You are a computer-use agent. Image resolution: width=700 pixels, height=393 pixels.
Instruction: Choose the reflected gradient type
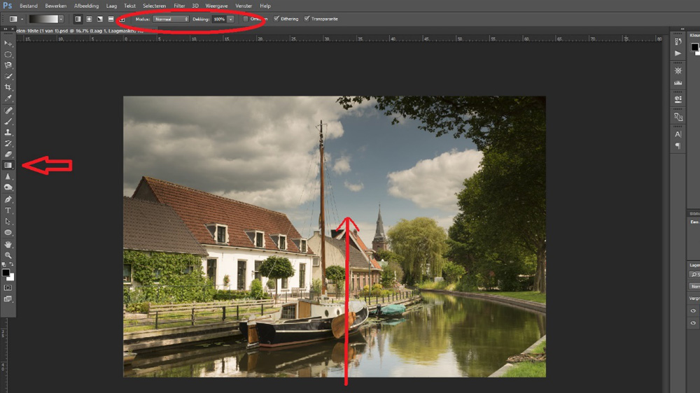click(111, 19)
